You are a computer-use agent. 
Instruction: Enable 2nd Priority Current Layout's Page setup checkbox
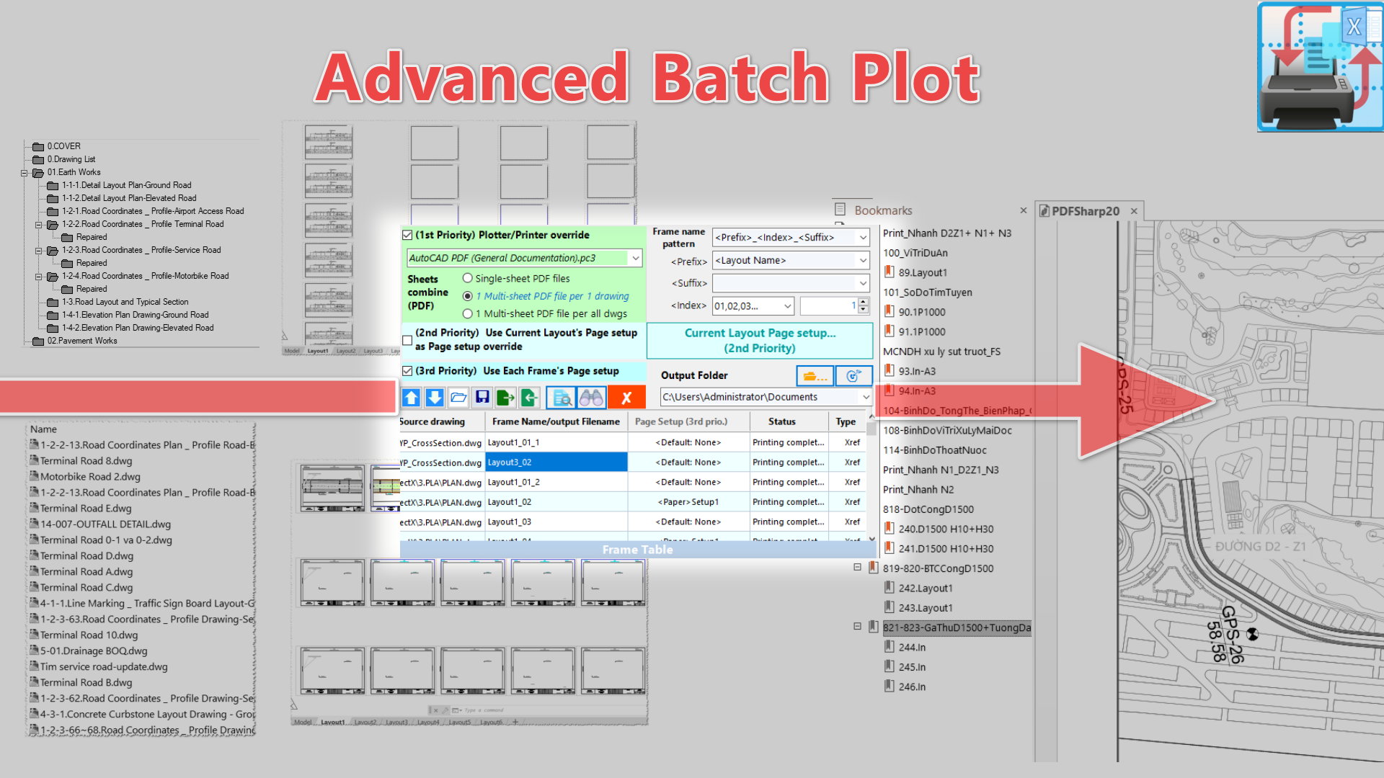click(x=407, y=340)
